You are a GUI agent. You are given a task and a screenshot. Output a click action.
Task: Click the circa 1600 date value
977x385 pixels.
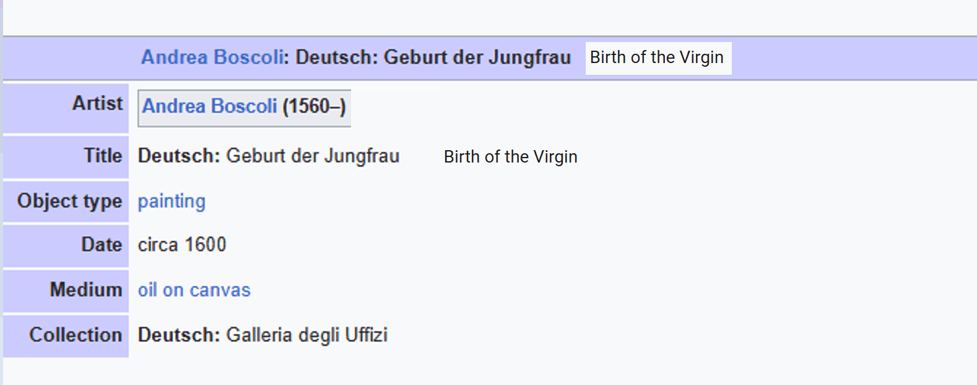pos(182,245)
